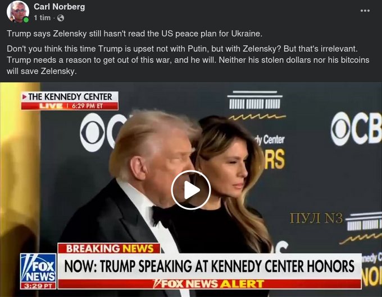
Task: Click the '3:29 PT' time label
Action: point(38,286)
